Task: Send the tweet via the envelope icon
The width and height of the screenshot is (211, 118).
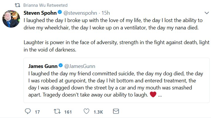Action: click(x=116, y=112)
